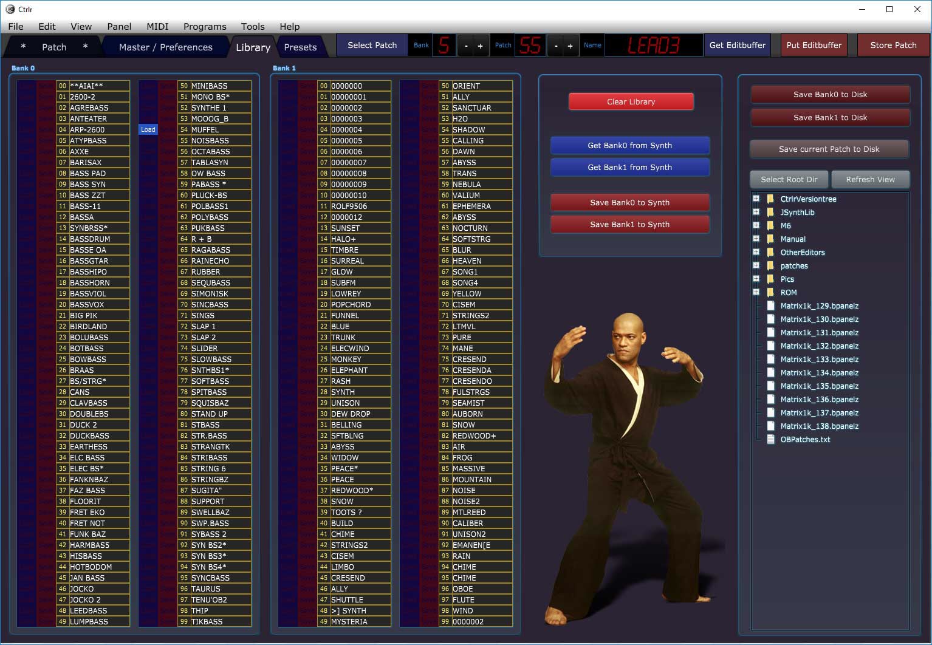Open the Programs menu

205,27
